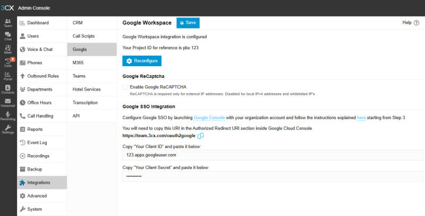Open Advanced section
The height and width of the screenshot is (216, 425).
coord(42,196)
